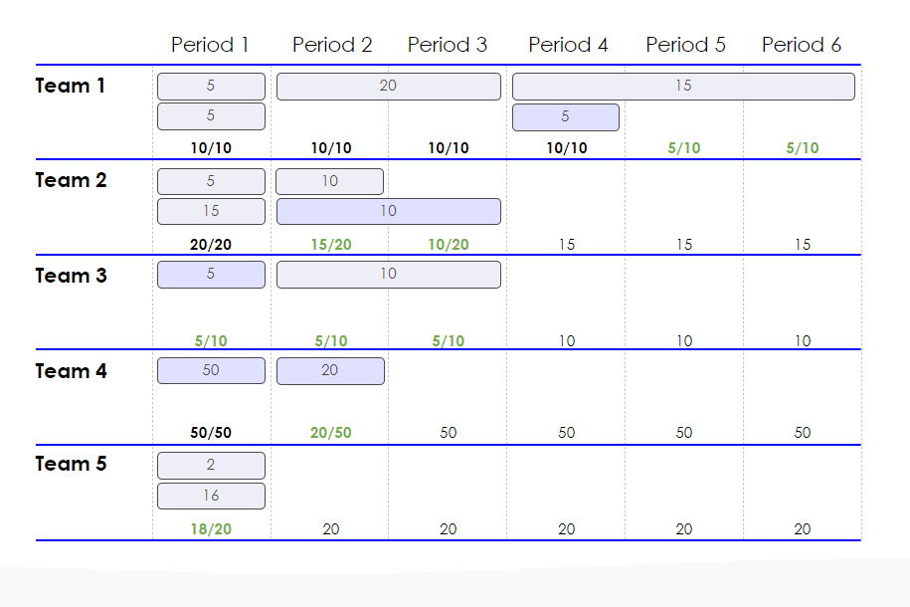Select Team 1's highlighted 5 block in Period 4
The width and height of the screenshot is (910, 607).
tap(565, 116)
